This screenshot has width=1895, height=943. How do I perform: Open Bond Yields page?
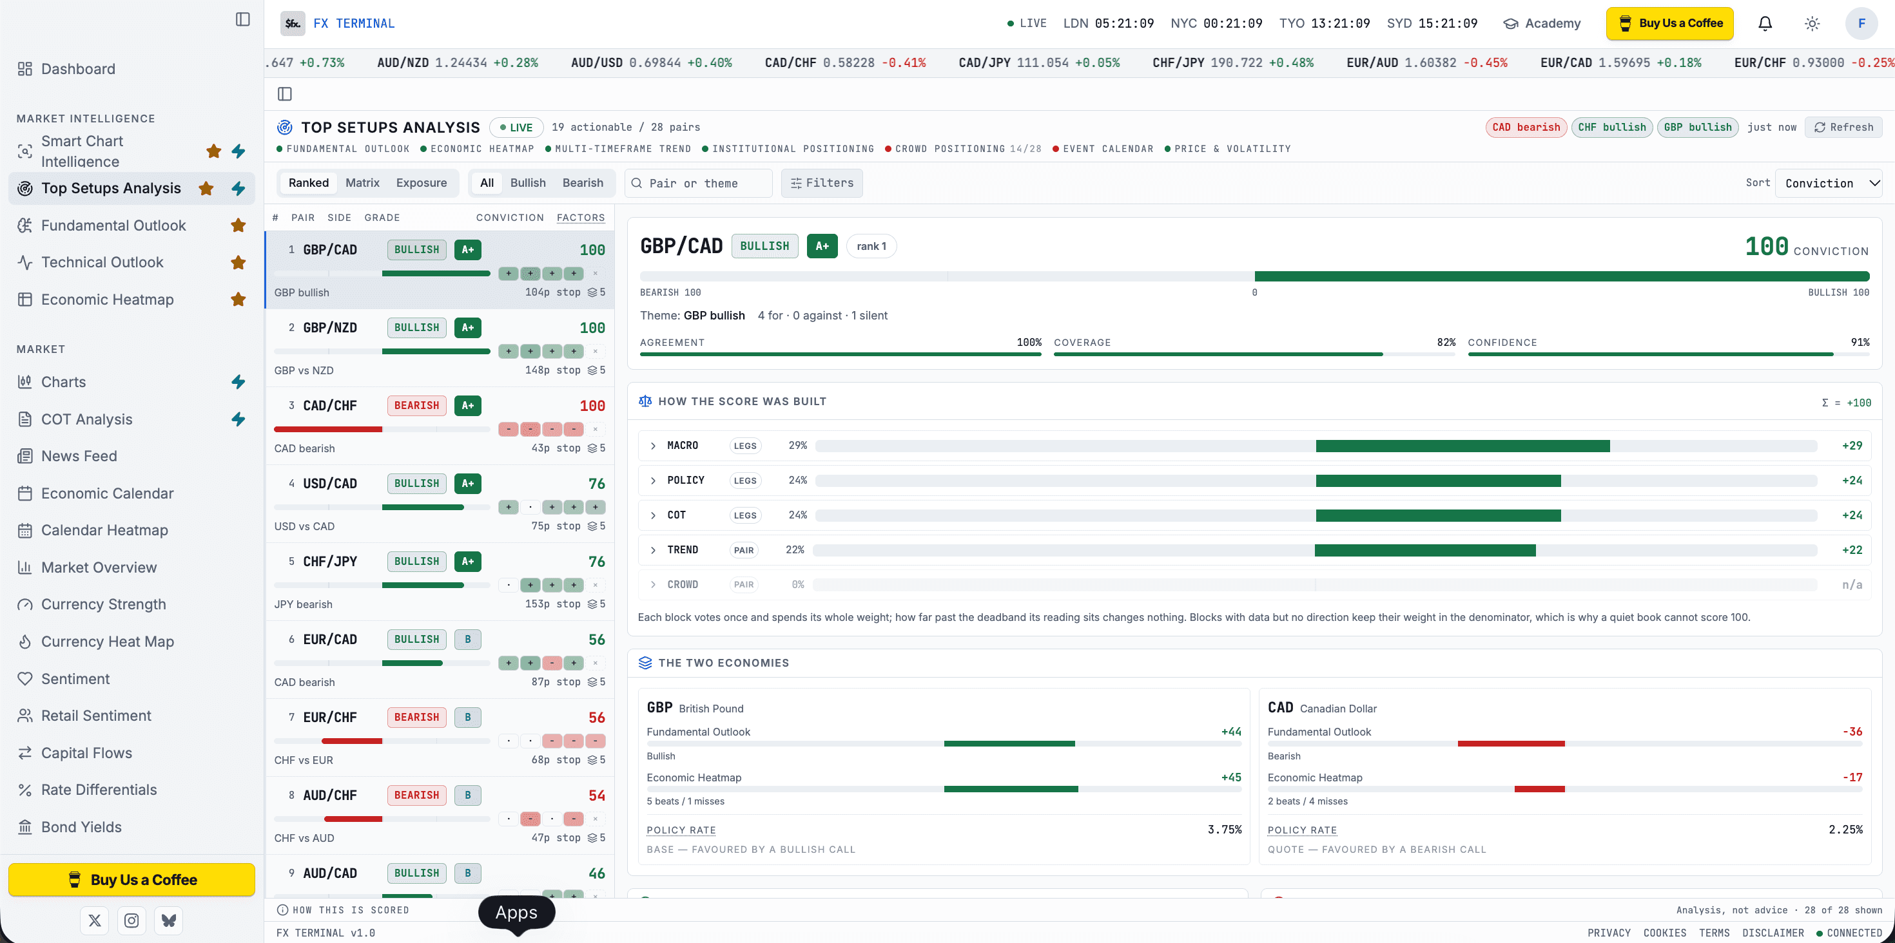coord(81,828)
